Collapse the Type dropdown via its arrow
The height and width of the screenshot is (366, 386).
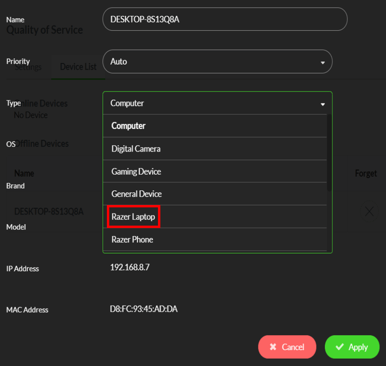(x=323, y=104)
